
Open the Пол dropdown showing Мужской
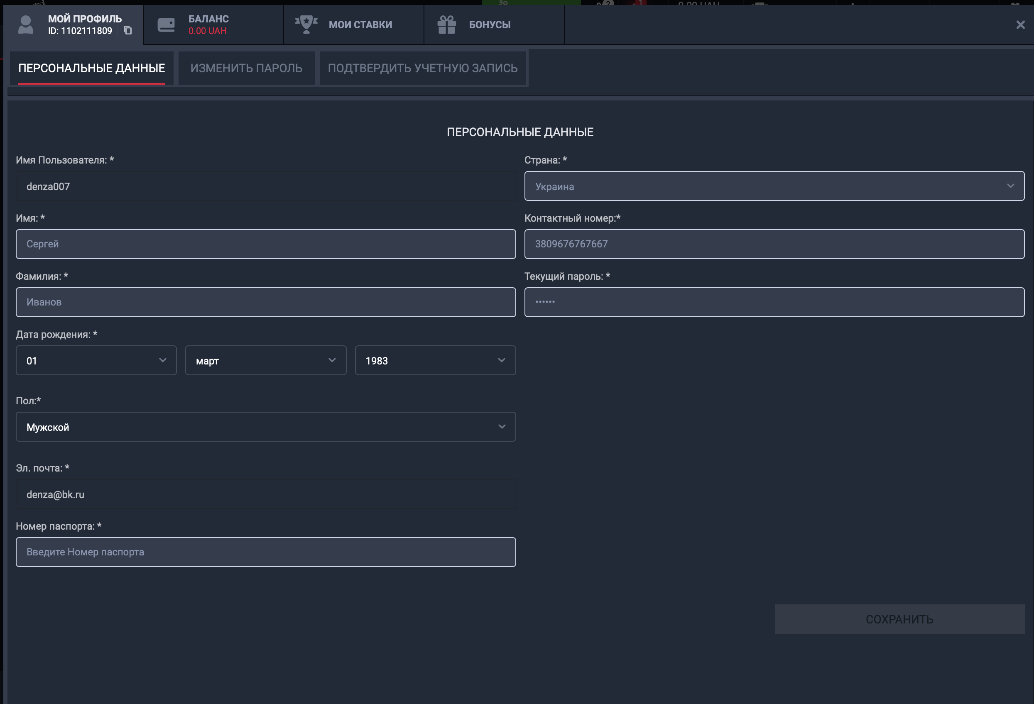pyautogui.click(x=266, y=426)
